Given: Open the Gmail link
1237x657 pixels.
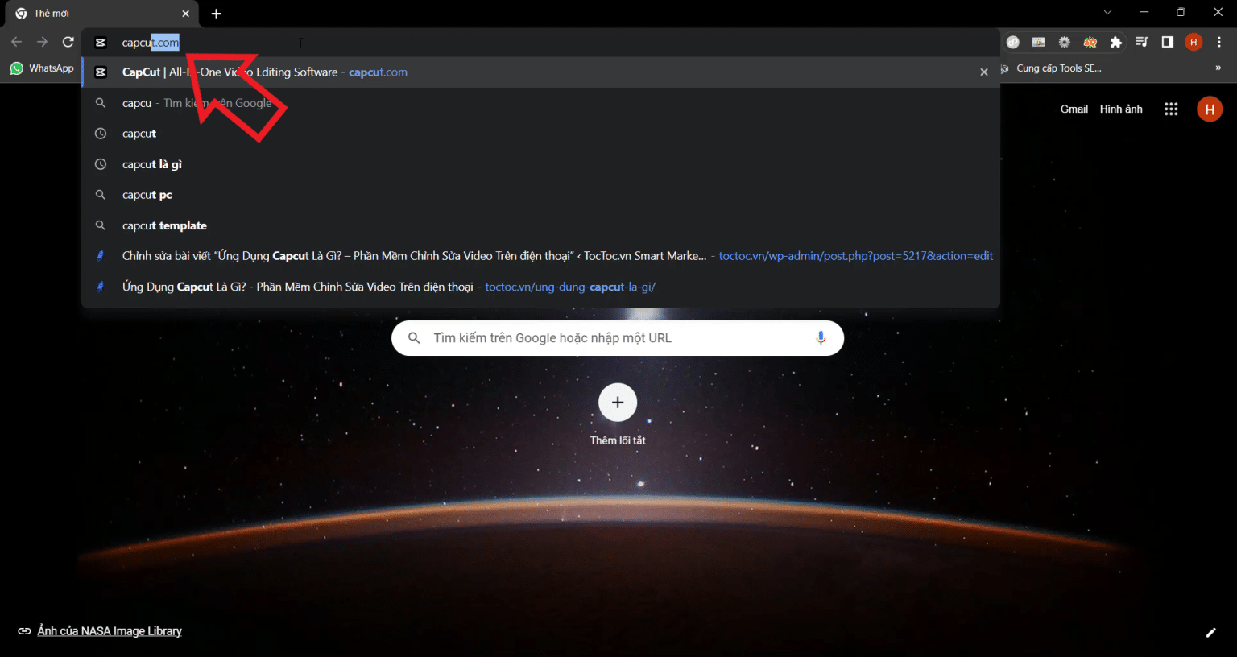Looking at the screenshot, I should point(1074,109).
